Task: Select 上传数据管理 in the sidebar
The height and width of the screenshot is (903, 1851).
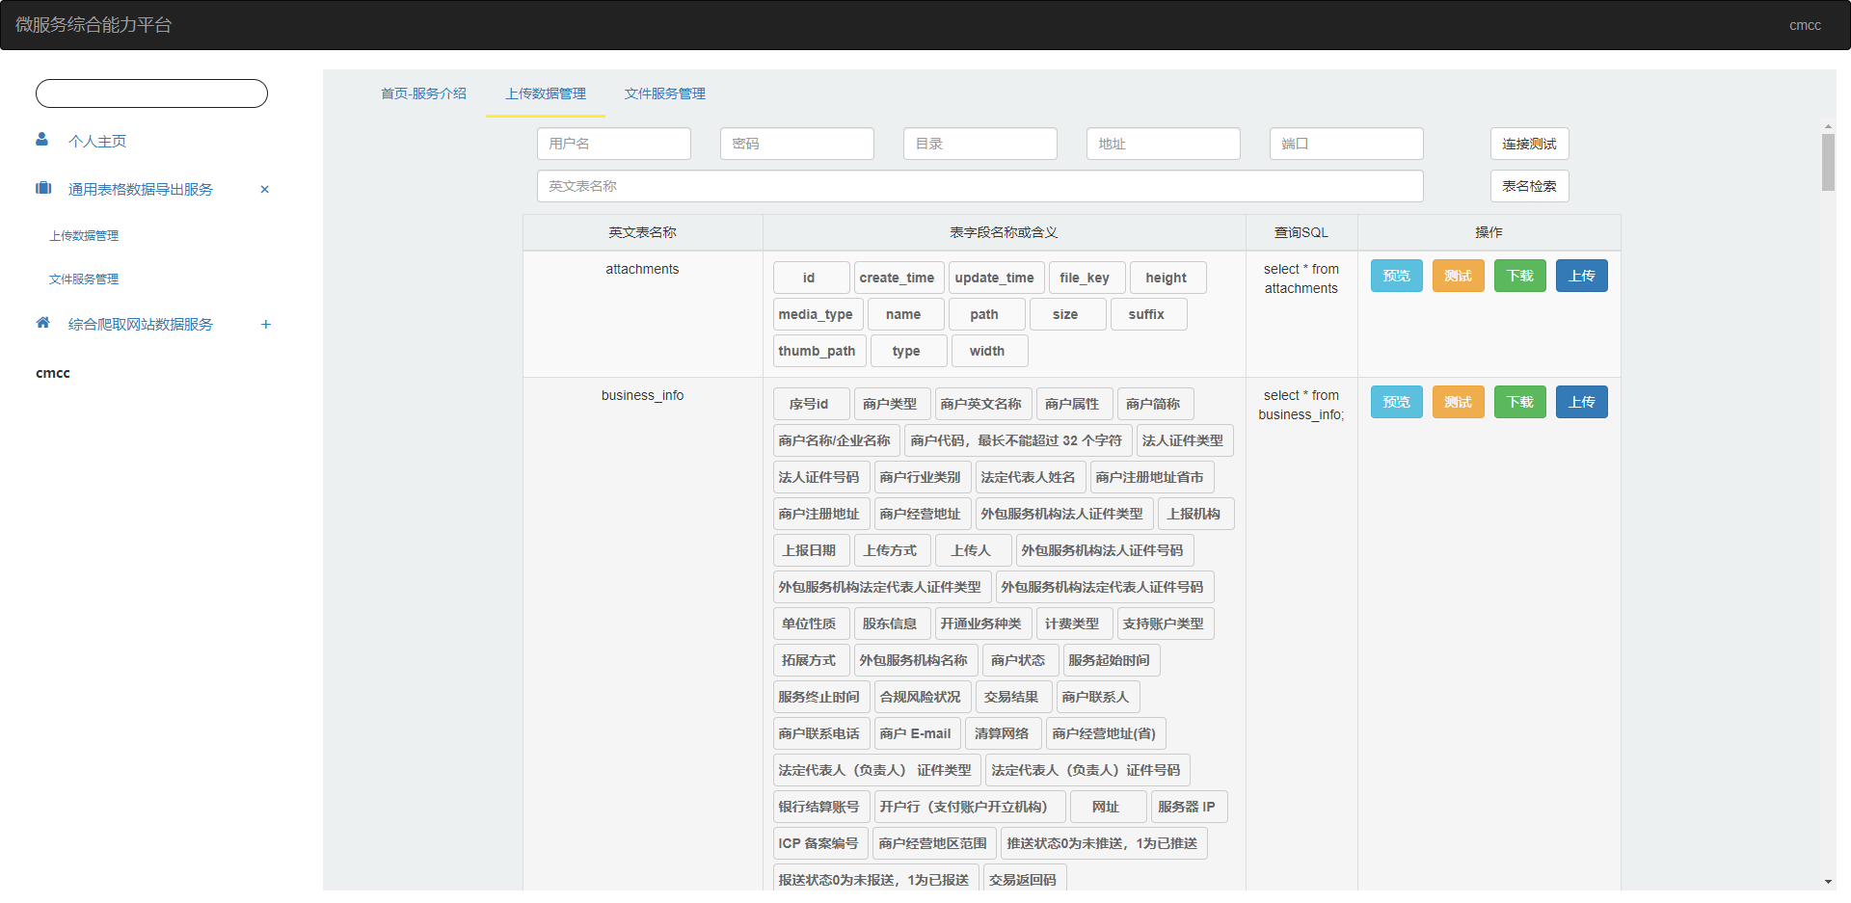Action: (84, 235)
